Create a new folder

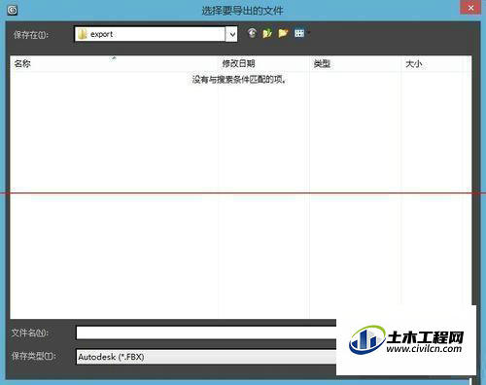(283, 33)
